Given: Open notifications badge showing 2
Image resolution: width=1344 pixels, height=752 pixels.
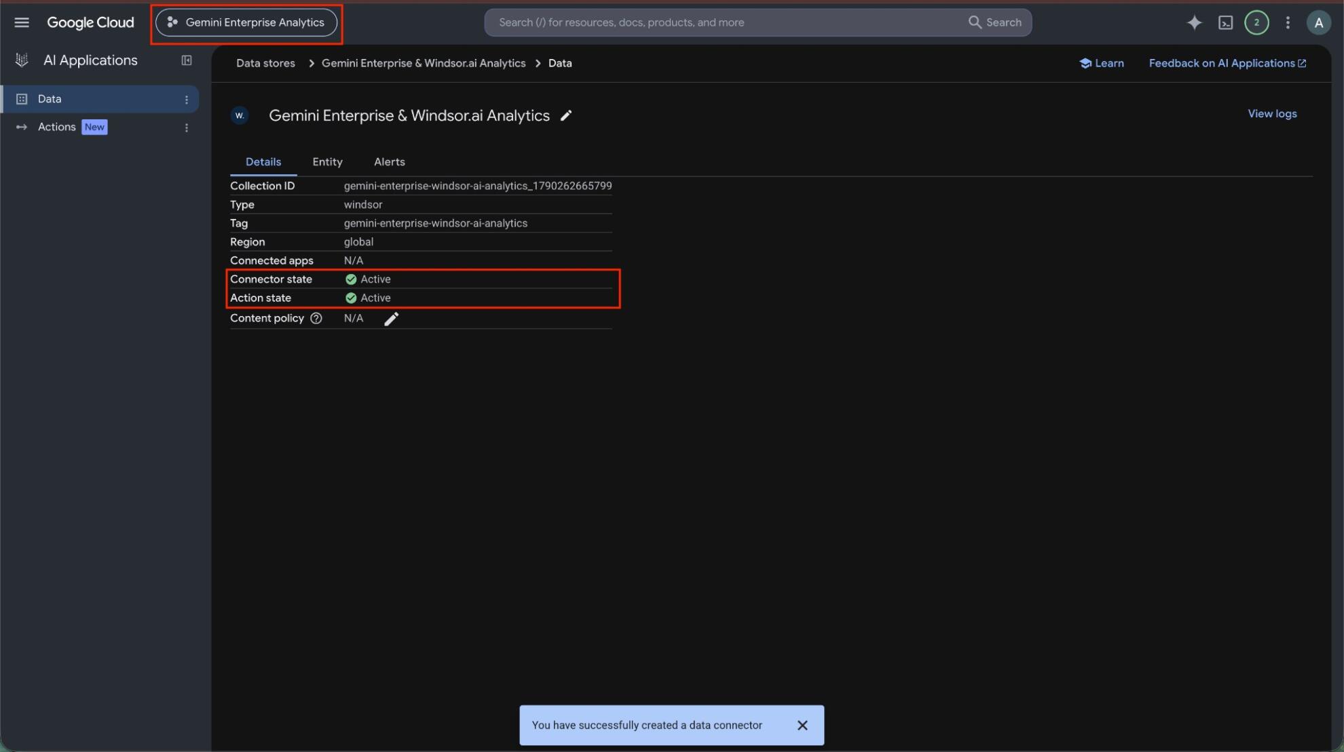Looking at the screenshot, I should coord(1256,22).
